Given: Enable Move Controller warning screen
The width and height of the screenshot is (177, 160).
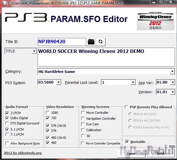Looking at the screenshot, I should [x=83, y=113].
